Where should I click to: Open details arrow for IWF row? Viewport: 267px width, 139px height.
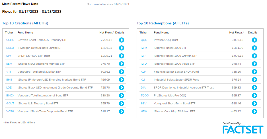254,56
